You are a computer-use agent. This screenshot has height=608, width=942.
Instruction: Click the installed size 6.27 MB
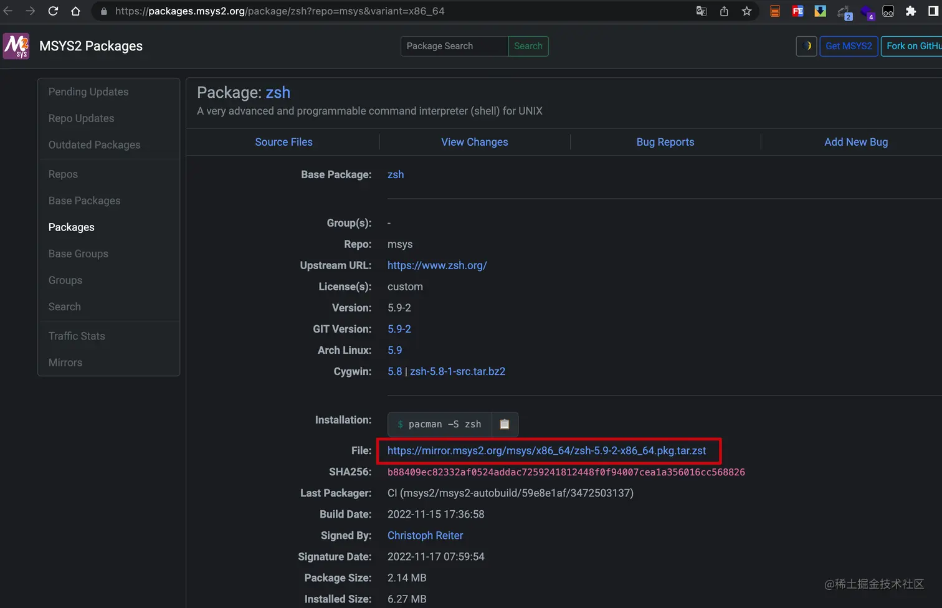coord(407,599)
